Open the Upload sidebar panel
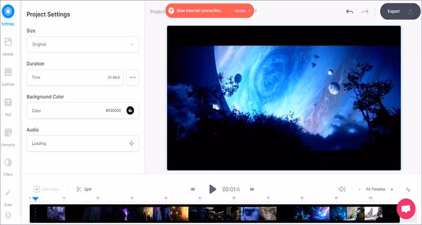422x225 pixels. [x=8, y=46]
